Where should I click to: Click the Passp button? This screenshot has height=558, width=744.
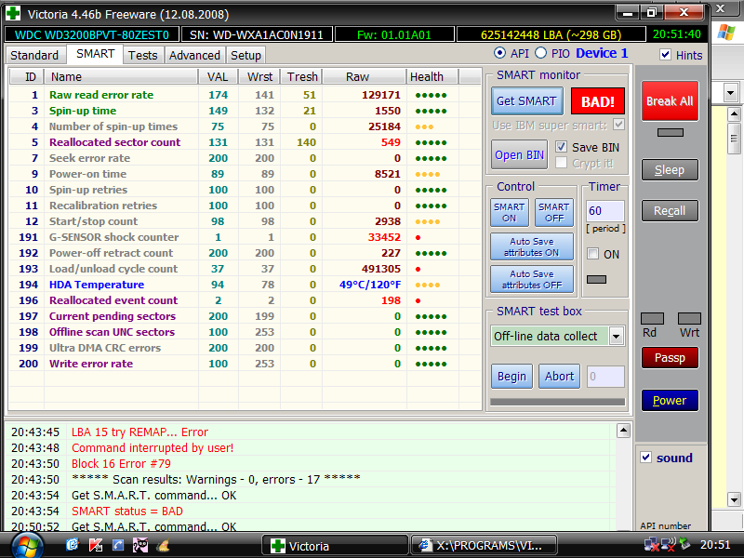tap(670, 358)
